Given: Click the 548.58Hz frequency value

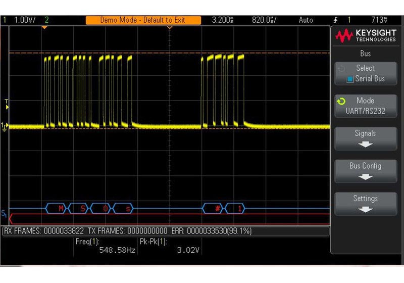Looking at the screenshot, I should [x=117, y=250].
